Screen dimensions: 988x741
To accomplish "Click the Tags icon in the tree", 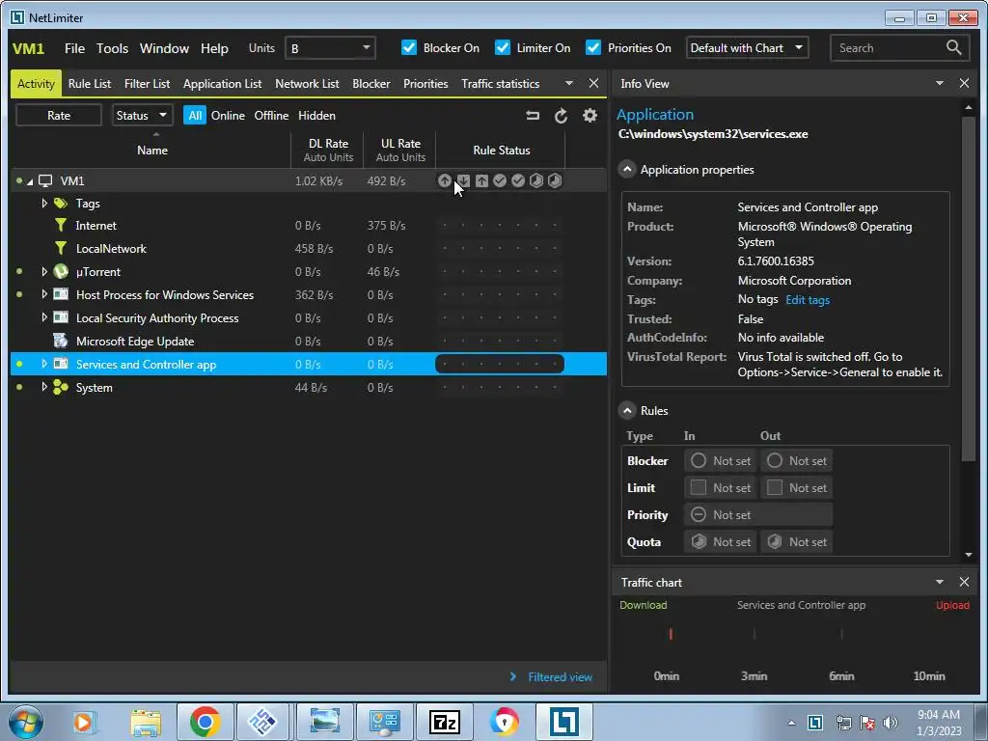I will (x=61, y=203).
